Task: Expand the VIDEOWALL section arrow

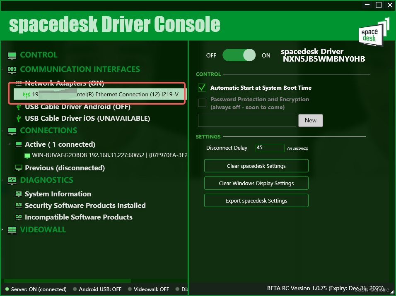Action: pos(2,230)
